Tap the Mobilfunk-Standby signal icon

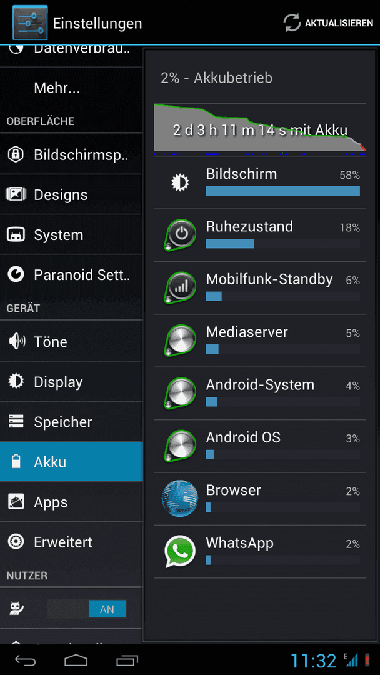[180, 288]
